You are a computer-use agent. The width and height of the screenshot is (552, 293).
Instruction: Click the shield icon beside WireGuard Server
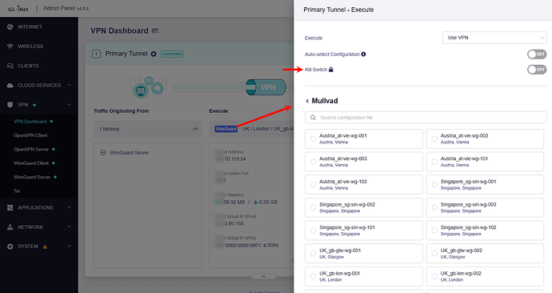pyautogui.click(x=103, y=153)
